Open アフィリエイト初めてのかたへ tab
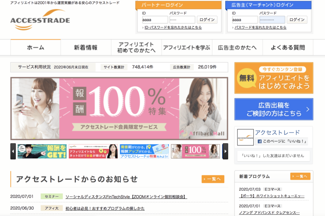The width and height of the screenshot is (325, 216). [136, 48]
